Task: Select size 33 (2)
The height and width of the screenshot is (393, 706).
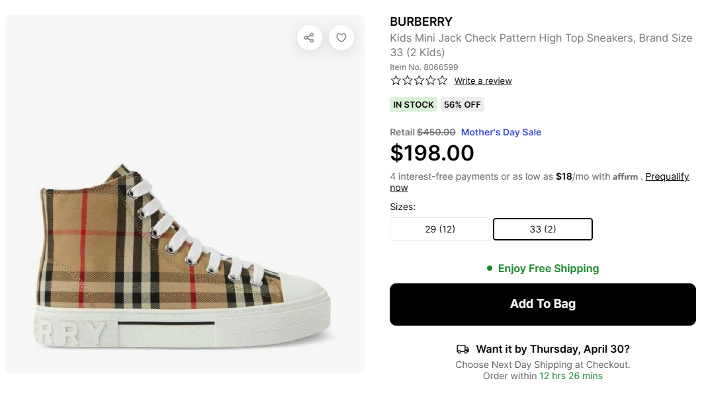Action: [x=543, y=229]
